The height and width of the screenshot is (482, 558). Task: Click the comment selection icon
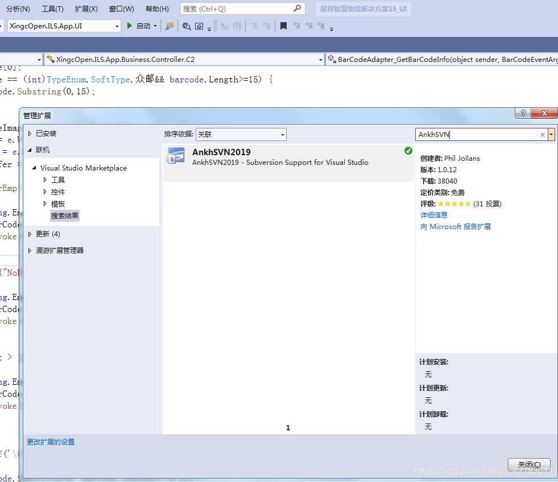[254, 26]
